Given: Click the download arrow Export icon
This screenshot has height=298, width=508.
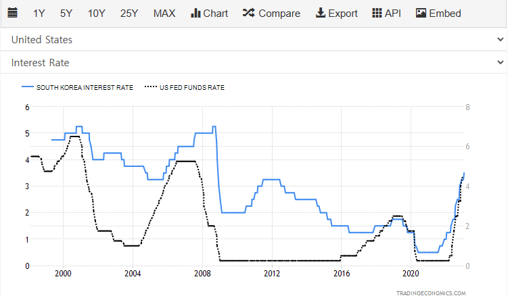Looking at the screenshot, I should (x=321, y=13).
